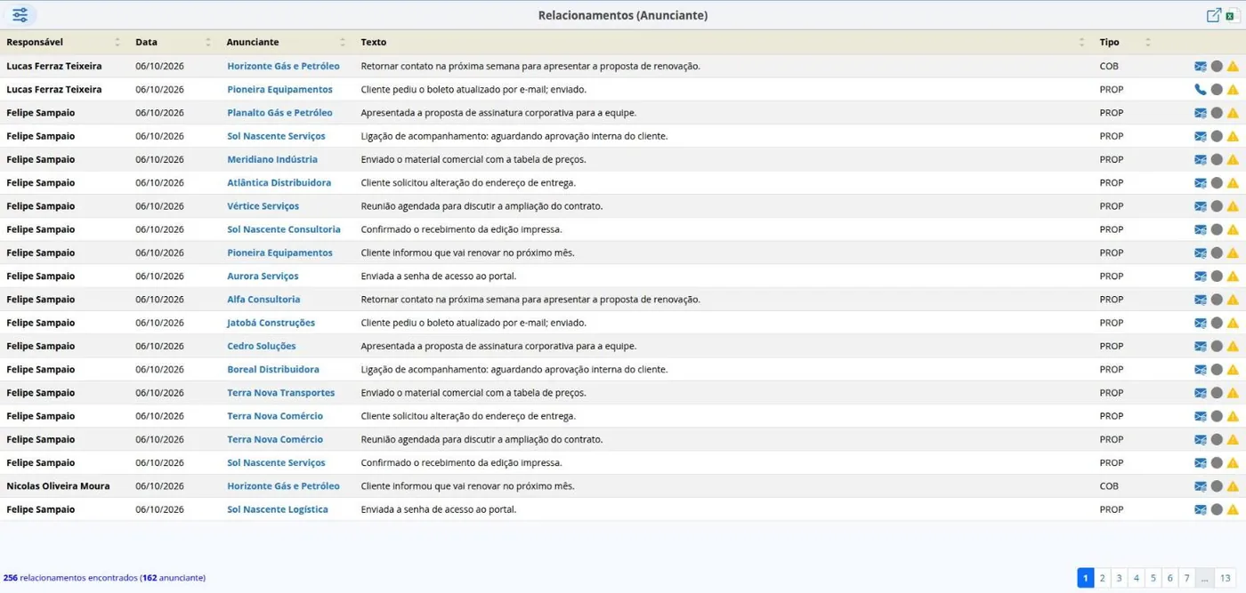Go to page 3
The height and width of the screenshot is (593, 1246).
point(1120,578)
